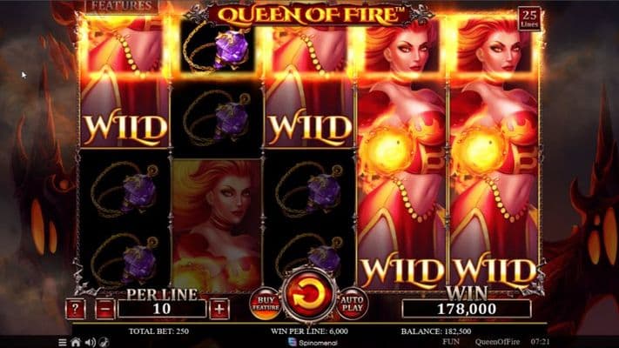
Task: Open the Features tab at top left
Action: coord(122,6)
